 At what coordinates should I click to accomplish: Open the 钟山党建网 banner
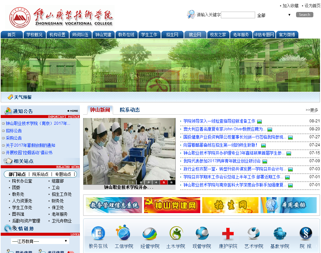pos(172,205)
